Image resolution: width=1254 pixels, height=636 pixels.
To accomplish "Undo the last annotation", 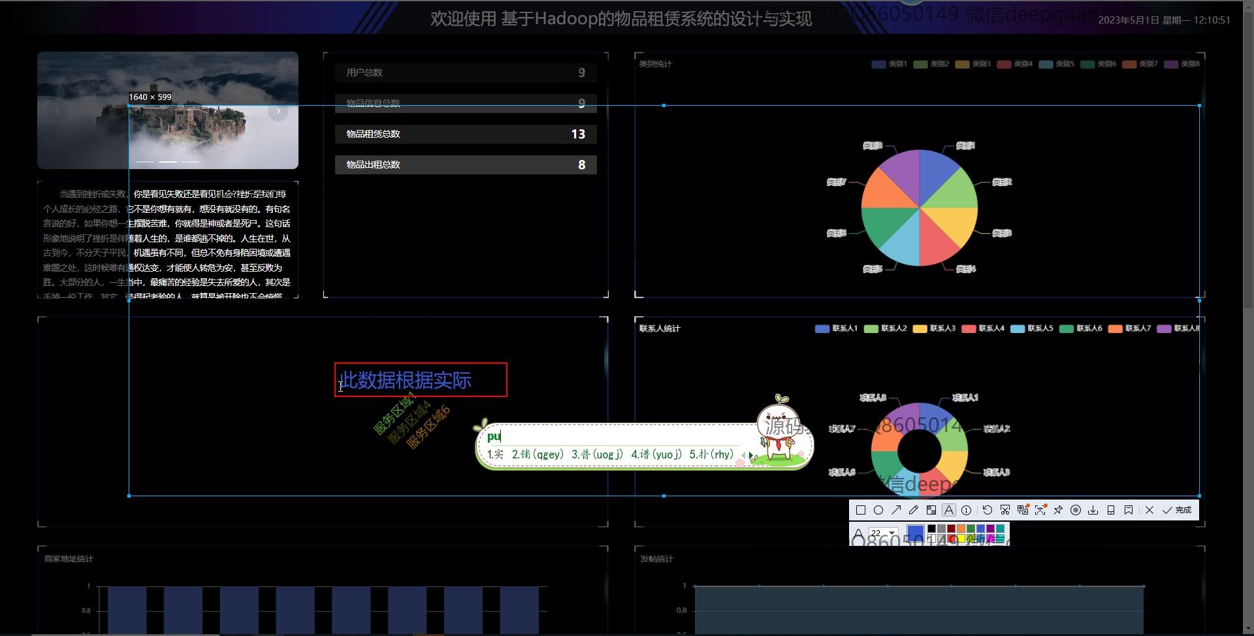I will [988, 510].
